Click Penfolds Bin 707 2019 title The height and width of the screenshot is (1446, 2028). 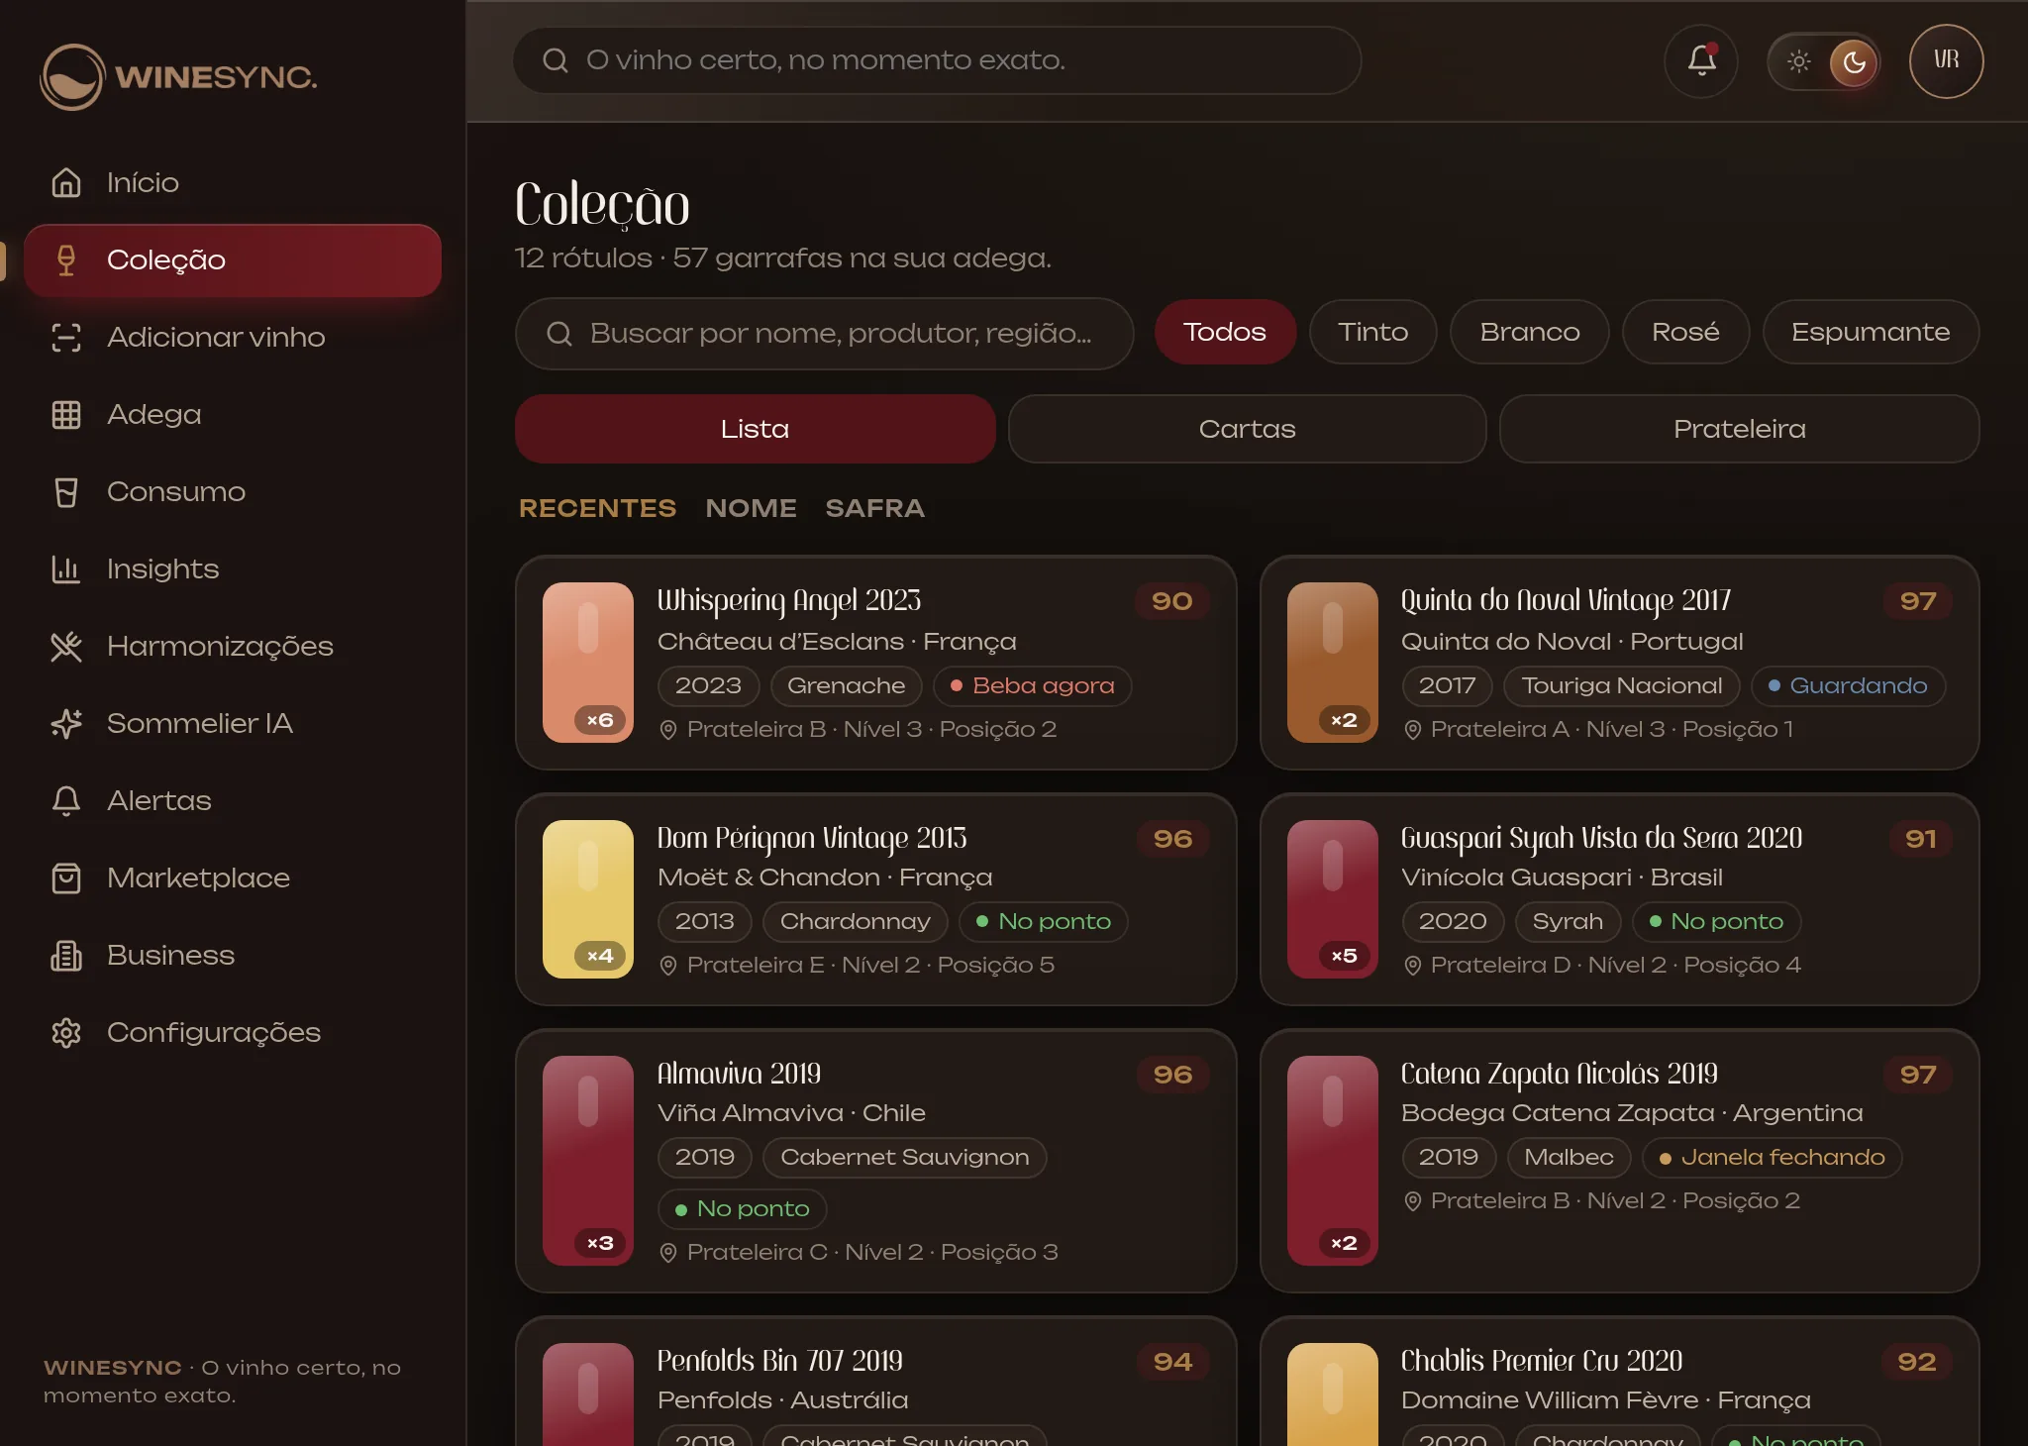[779, 1361]
